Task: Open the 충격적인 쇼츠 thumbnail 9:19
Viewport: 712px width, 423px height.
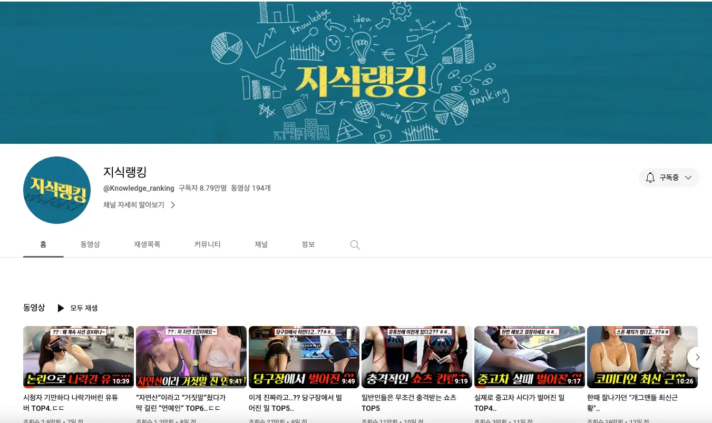Action: coord(417,357)
